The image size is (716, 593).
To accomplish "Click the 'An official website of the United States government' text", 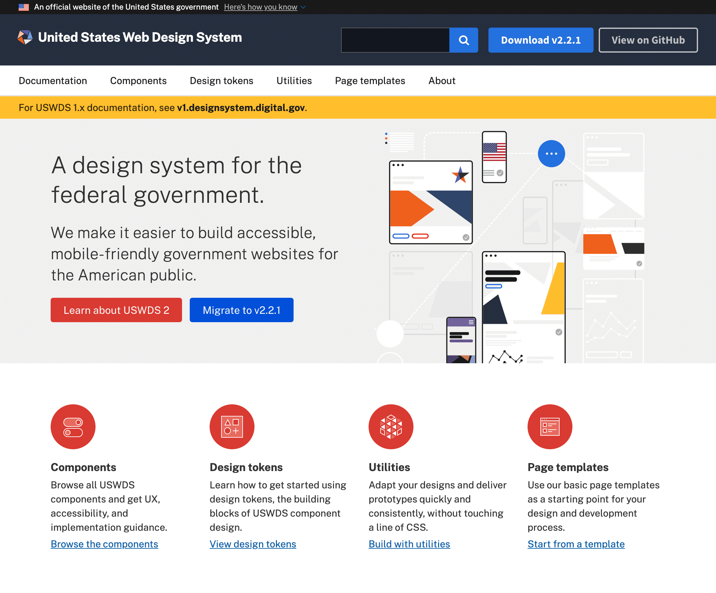I will 126,7.
